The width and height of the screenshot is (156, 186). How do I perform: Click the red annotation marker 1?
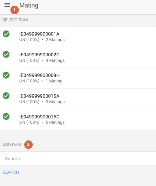[x=14, y=10]
